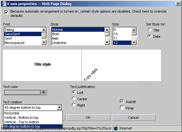Select the Title radio button
This screenshot has width=182, height=132.
point(150,30)
